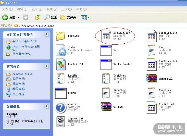Toggle the Folders (文件夹) pane button

(68, 17)
